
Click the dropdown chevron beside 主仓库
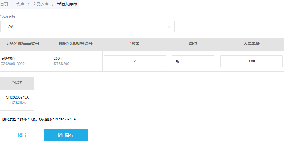170,27
